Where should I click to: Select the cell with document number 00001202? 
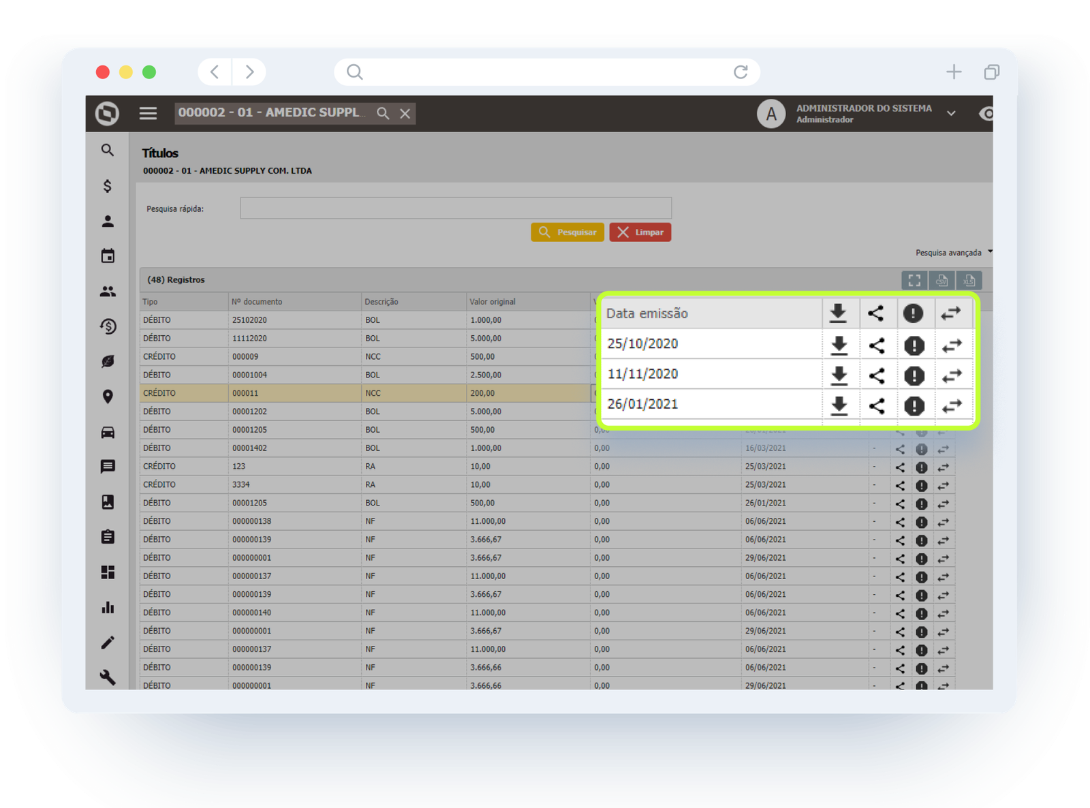[295, 411]
